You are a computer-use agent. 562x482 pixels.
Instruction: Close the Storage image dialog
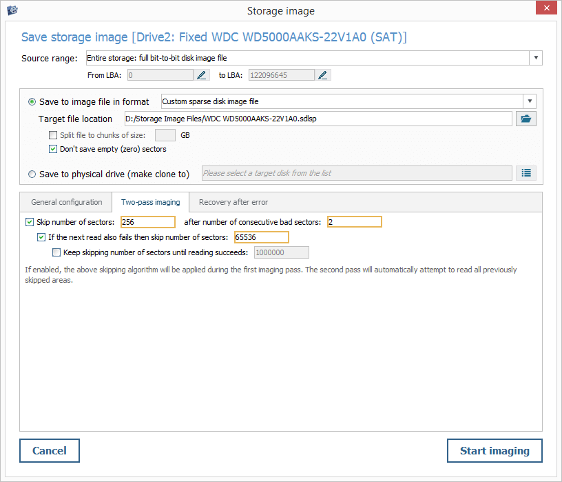coord(545,9)
